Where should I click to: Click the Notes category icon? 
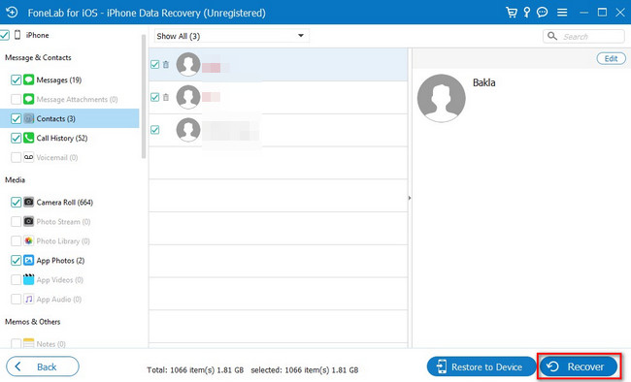[x=28, y=343]
